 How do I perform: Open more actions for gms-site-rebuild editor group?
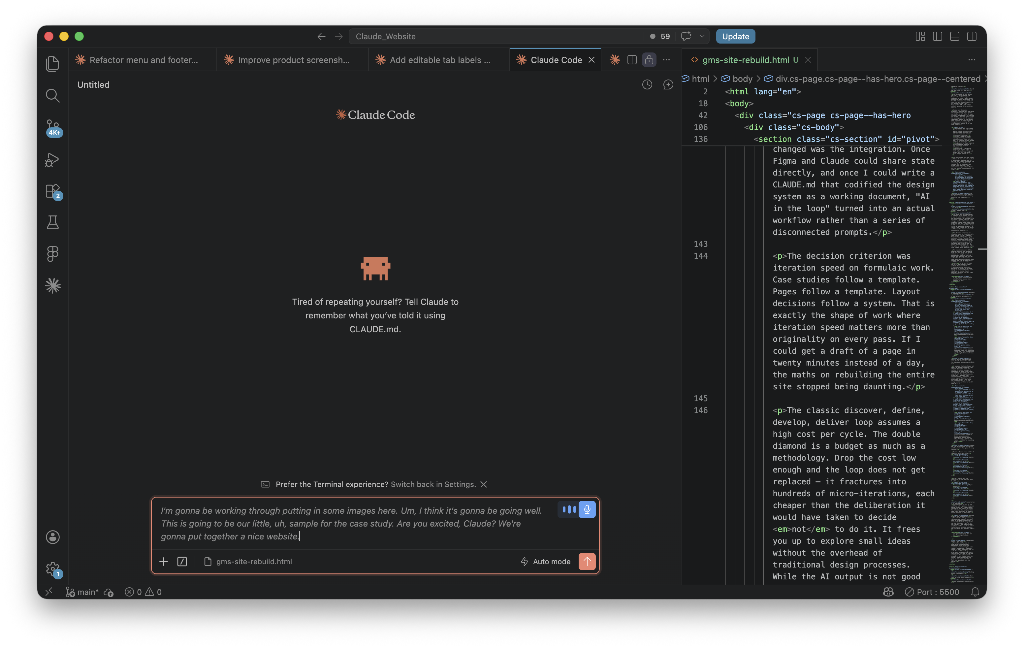[x=972, y=60]
